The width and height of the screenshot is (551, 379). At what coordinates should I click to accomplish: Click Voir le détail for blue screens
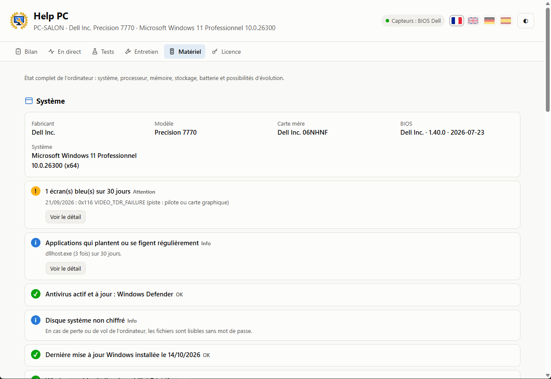click(65, 217)
